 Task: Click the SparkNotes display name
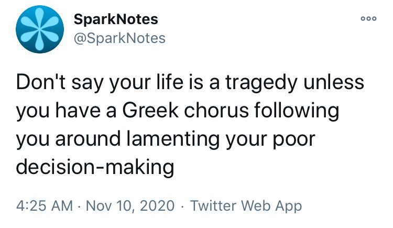tap(116, 20)
